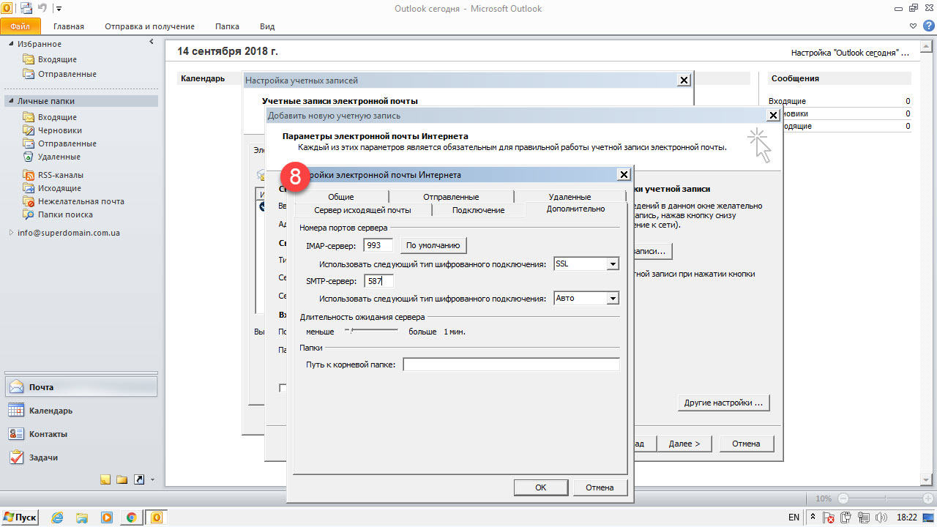The image size is (937, 527).
Task: Open the Папка ribbon tab
Action: coord(227,26)
